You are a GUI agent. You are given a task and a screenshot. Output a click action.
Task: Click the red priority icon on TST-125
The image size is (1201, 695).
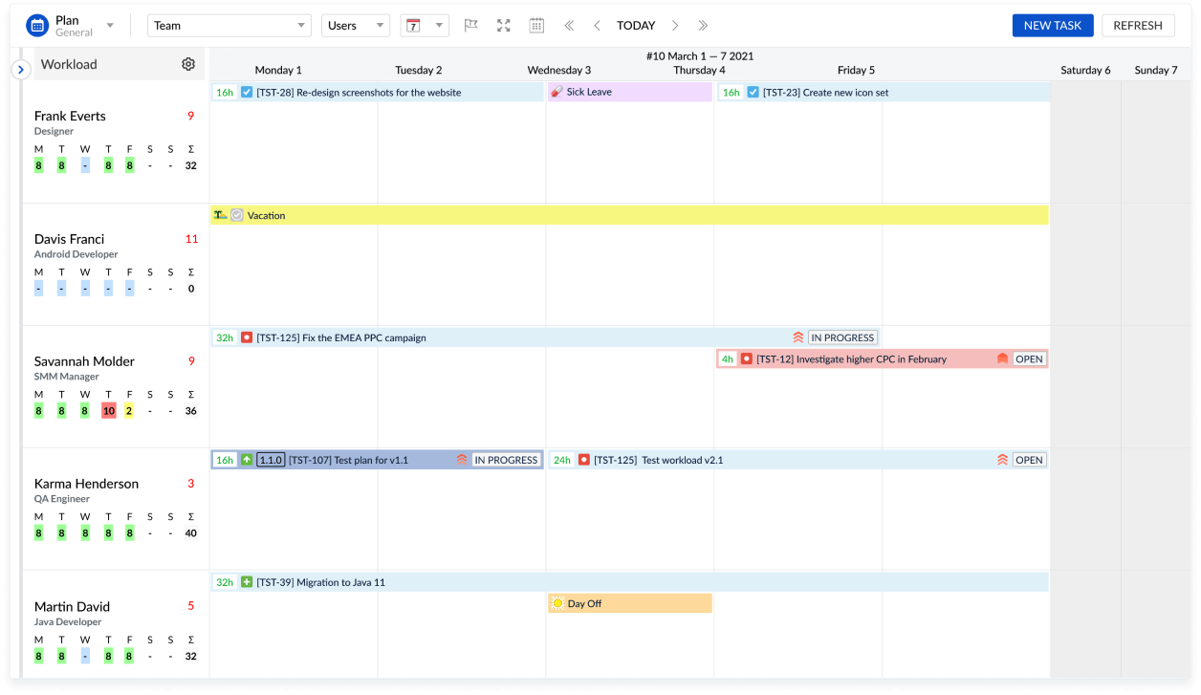(x=248, y=337)
